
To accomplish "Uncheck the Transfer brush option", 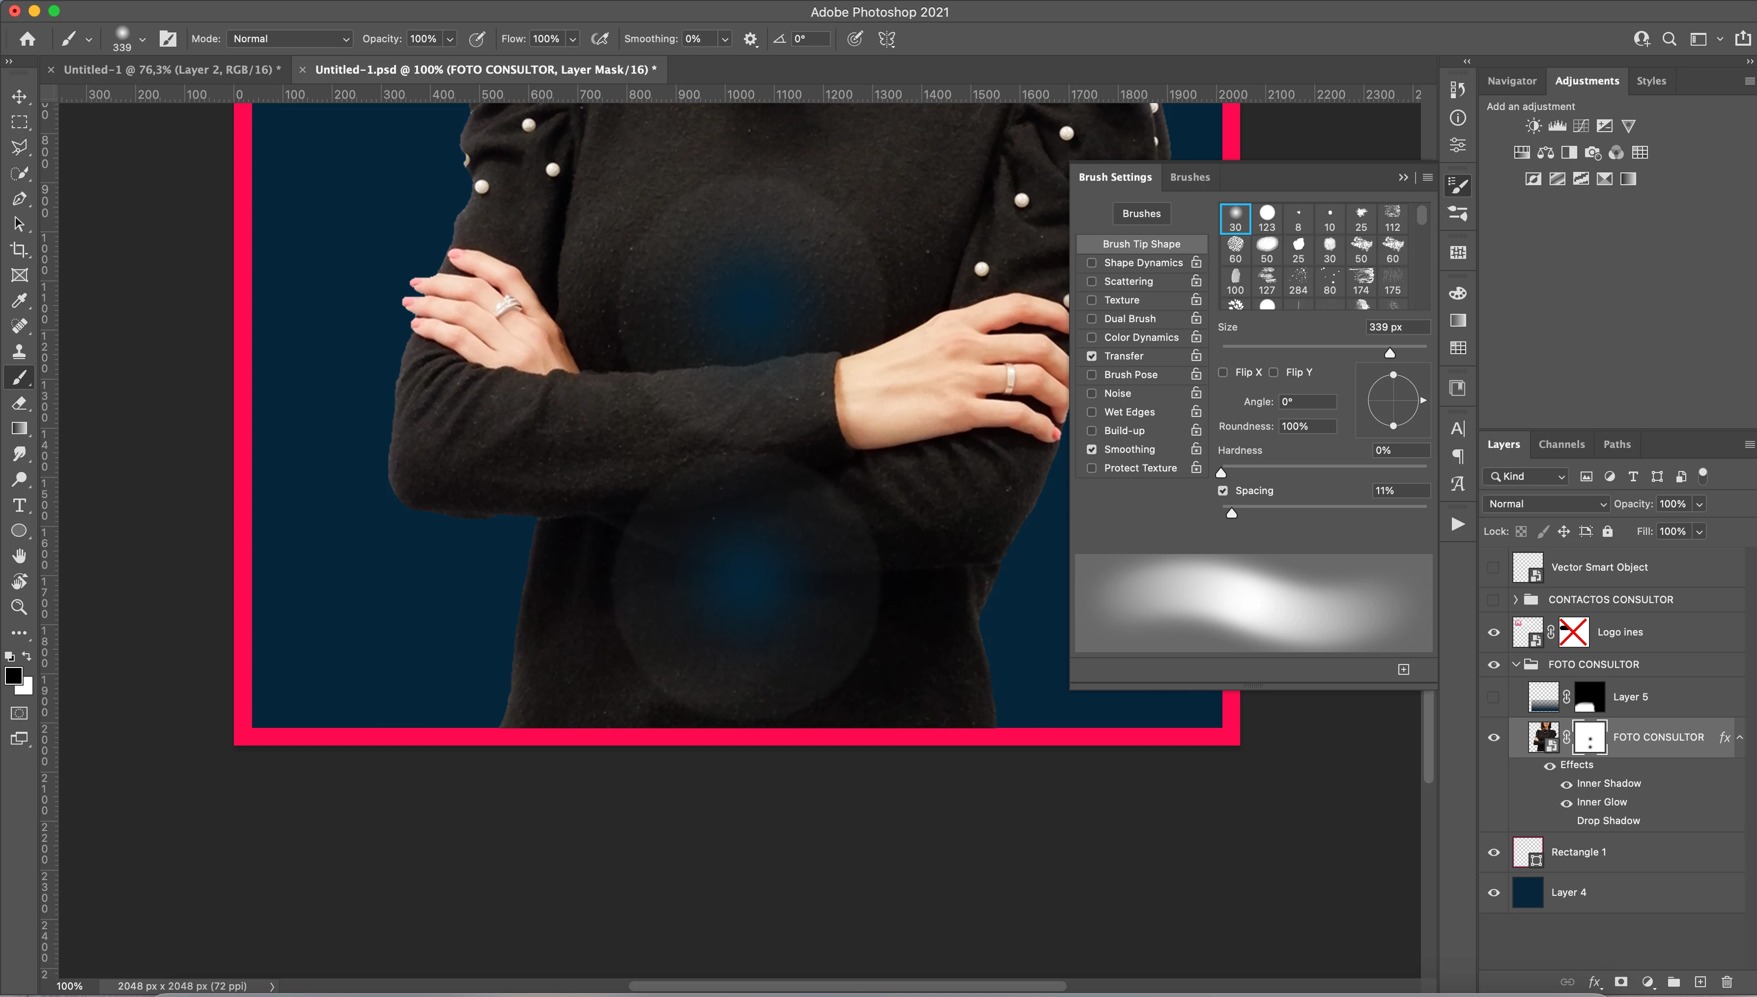I will [x=1092, y=356].
